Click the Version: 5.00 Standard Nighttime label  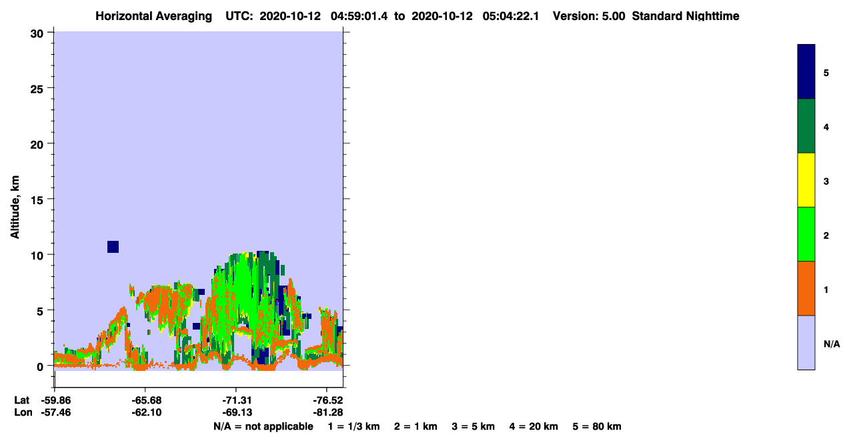pyautogui.click(x=646, y=16)
